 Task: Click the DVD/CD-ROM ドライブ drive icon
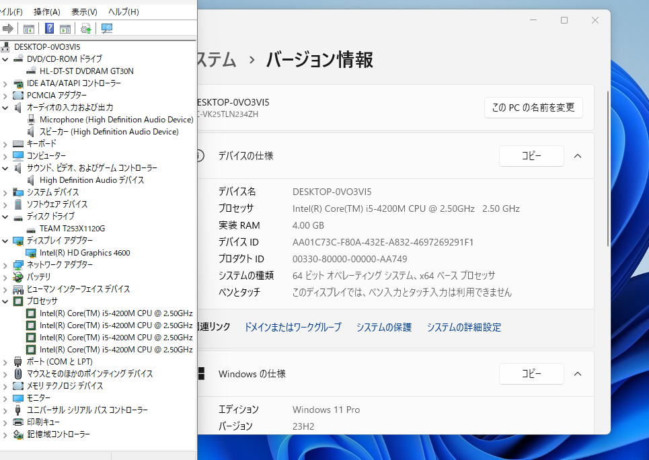tap(17, 59)
